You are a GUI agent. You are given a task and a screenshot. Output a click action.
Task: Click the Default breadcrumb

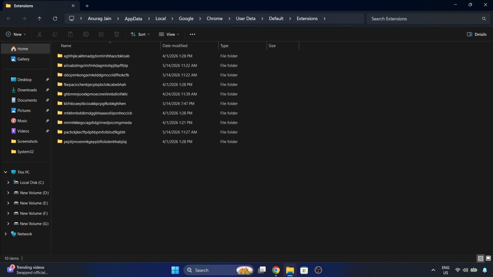tap(276, 19)
